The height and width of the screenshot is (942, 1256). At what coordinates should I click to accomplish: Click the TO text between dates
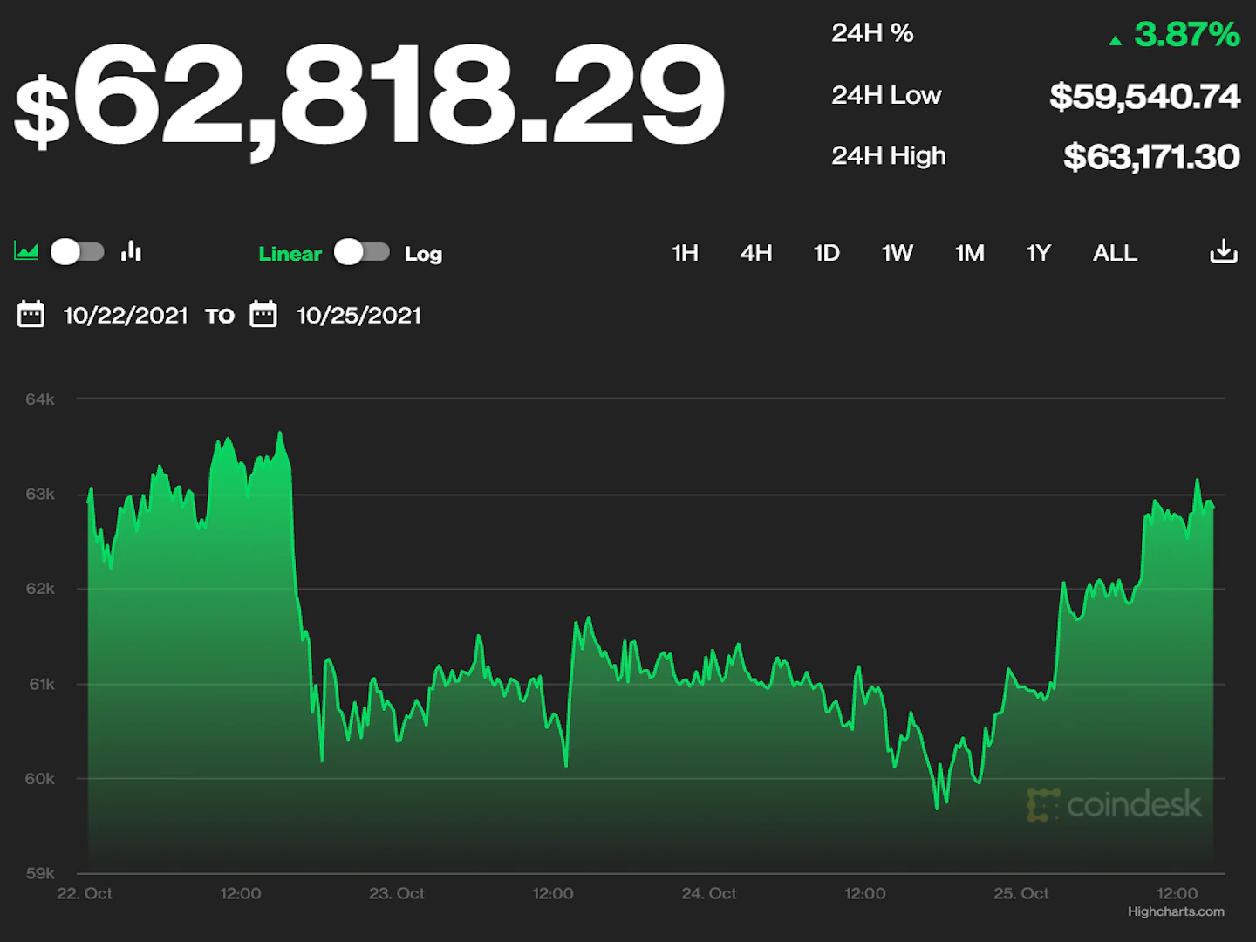(220, 316)
